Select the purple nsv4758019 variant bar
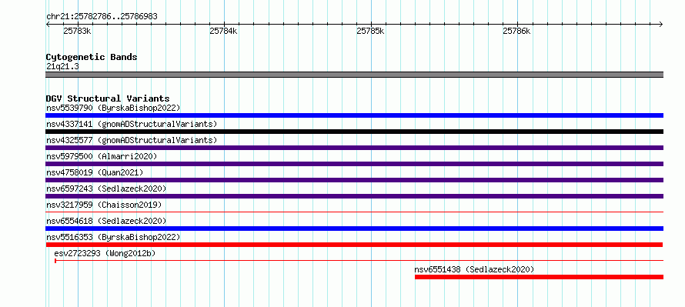This screenshot has height=307, width=685. (354, 180)
